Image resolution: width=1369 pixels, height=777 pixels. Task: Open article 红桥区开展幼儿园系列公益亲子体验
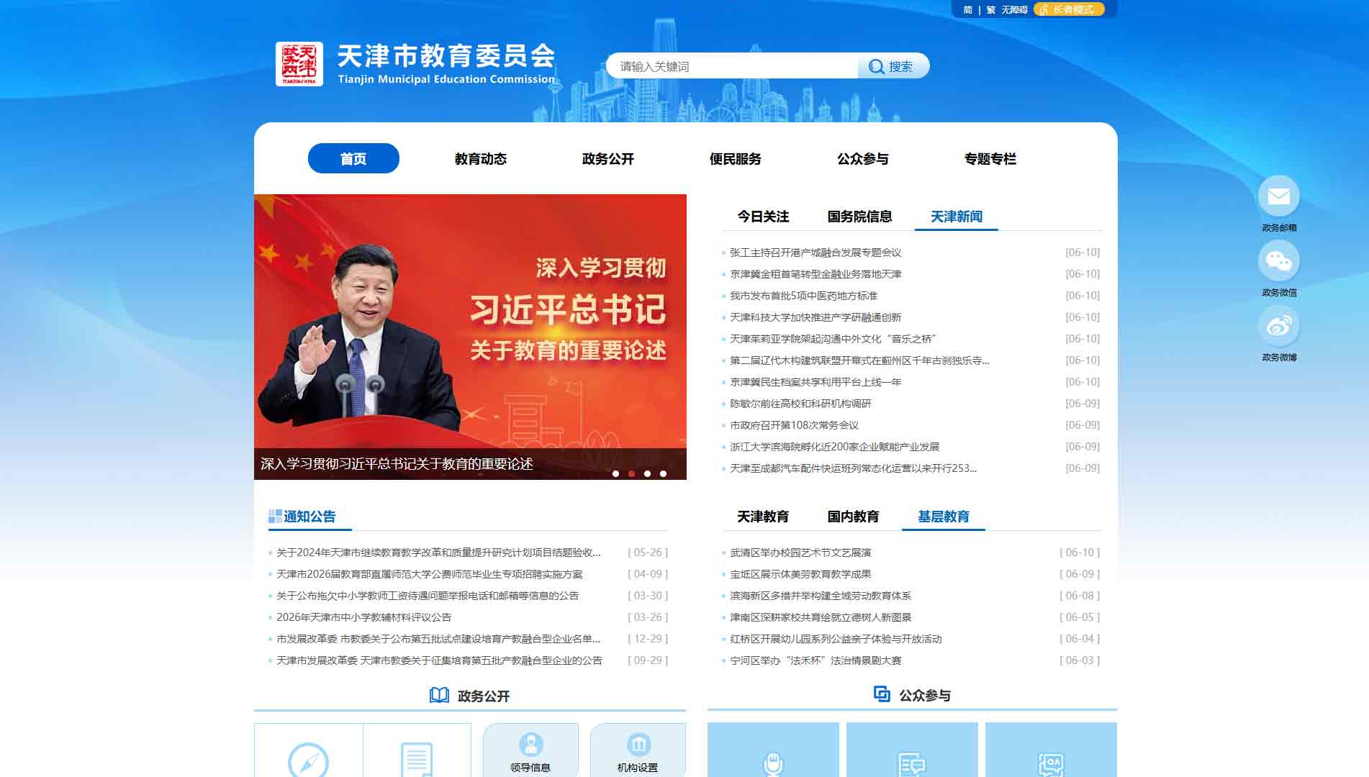[x=836, y=639]
